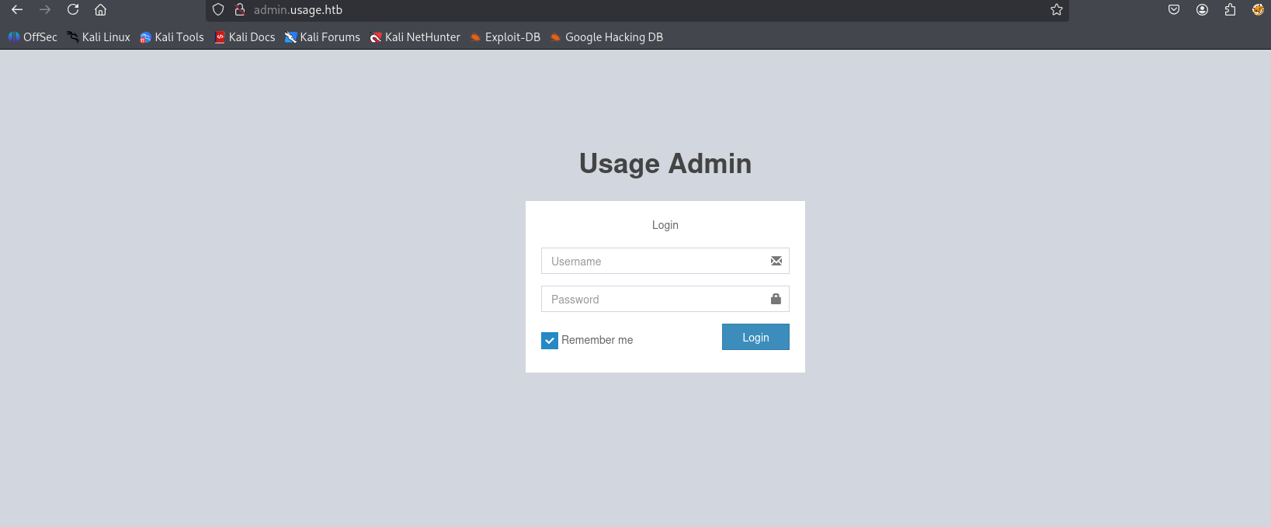This screenshot has height=527, width=1271.
Task: Open the Exploit-DB bookmark
Action: (505, 37)
